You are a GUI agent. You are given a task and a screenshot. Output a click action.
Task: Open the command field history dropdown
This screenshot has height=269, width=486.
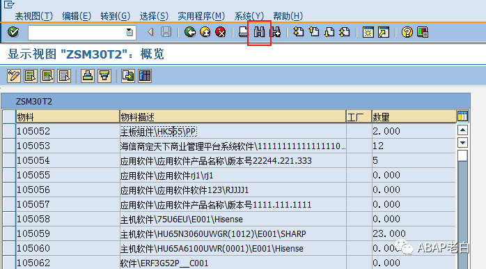point(130,32)
